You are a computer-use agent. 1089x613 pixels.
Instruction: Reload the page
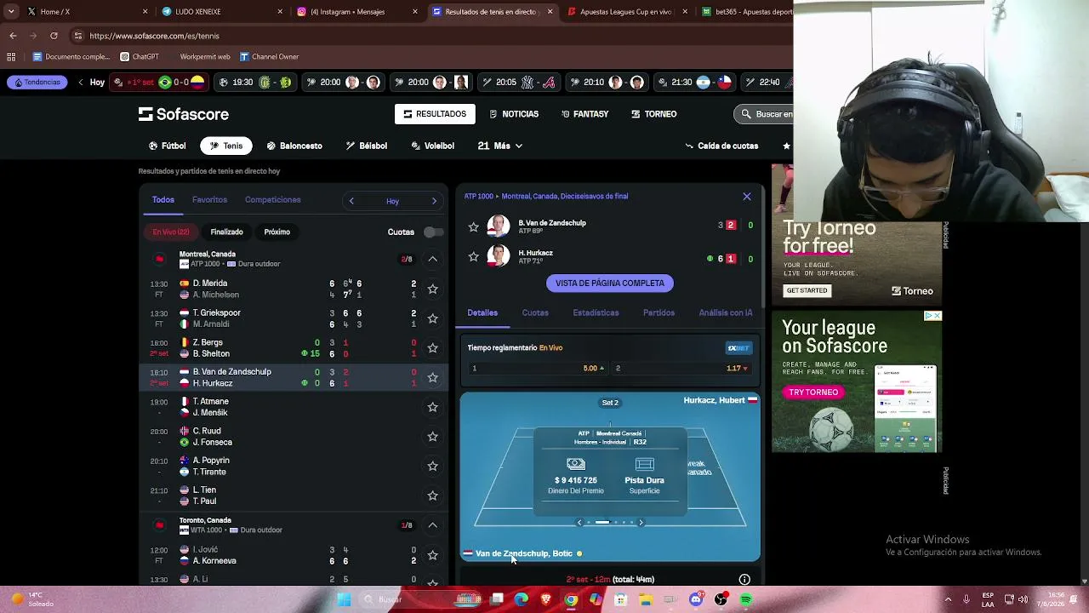(54, 36)
